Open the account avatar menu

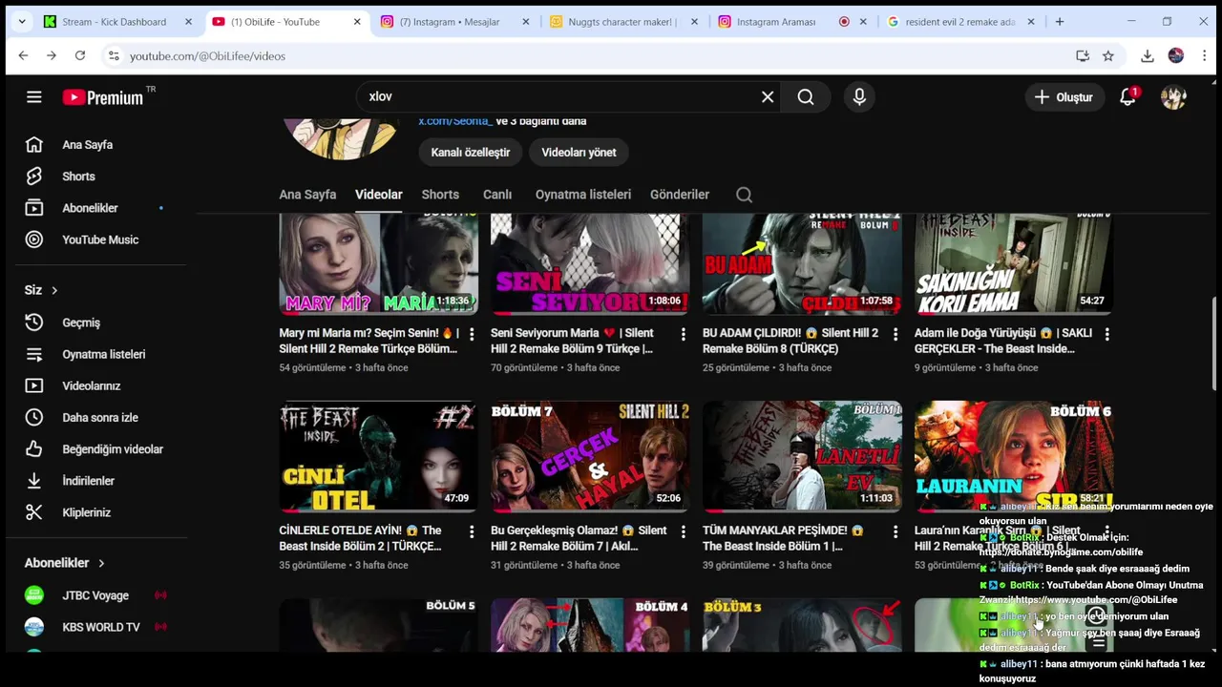pos(1173,96)
